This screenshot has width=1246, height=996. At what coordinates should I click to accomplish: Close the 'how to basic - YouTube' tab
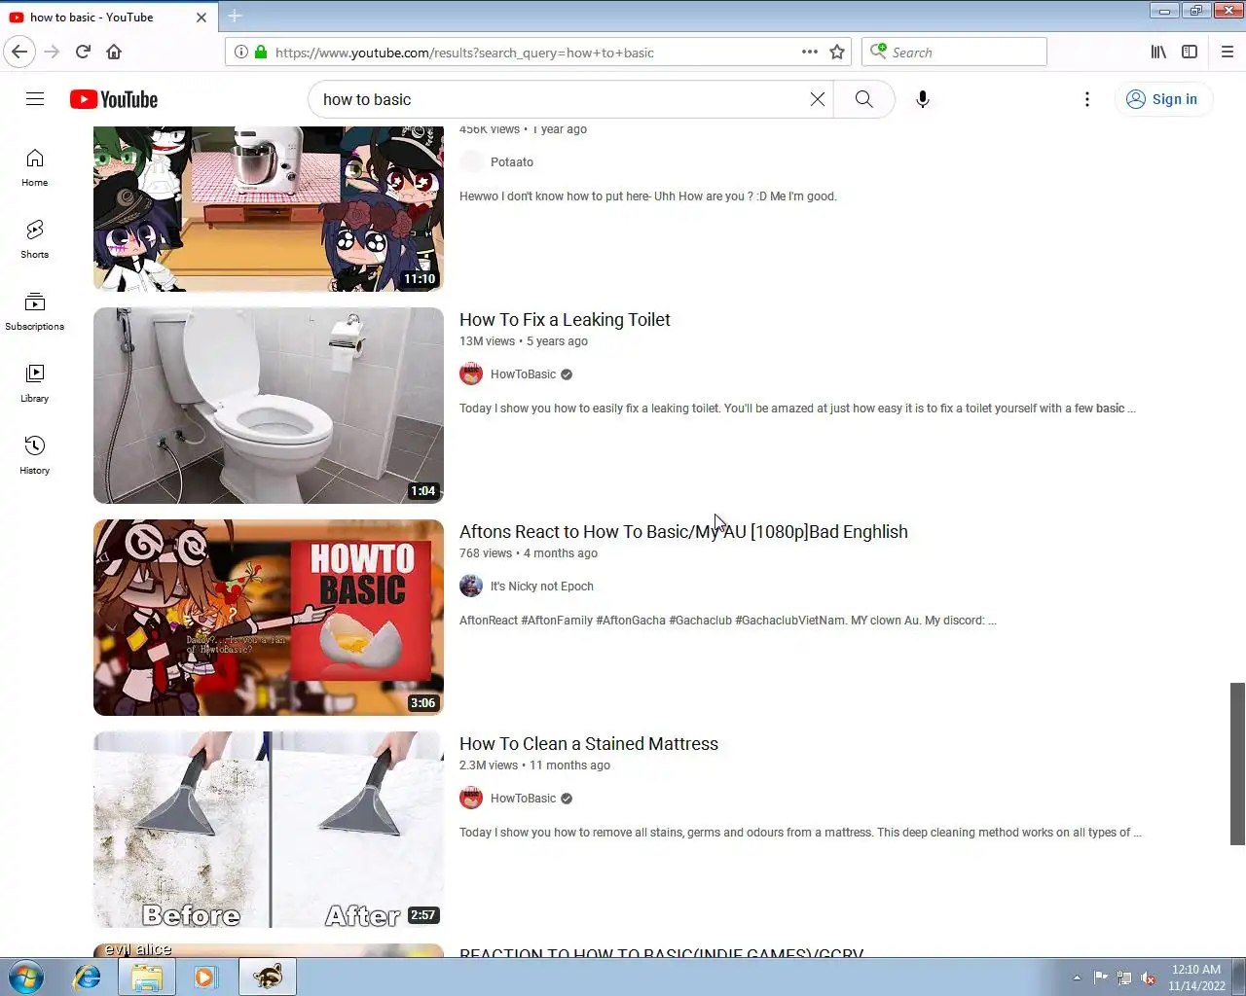[202, 17]
